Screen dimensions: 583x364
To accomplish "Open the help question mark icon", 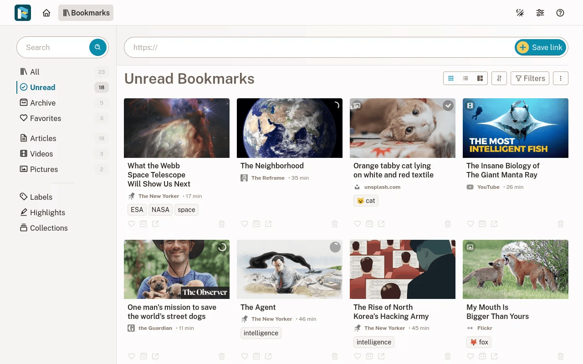I will 560,13.
